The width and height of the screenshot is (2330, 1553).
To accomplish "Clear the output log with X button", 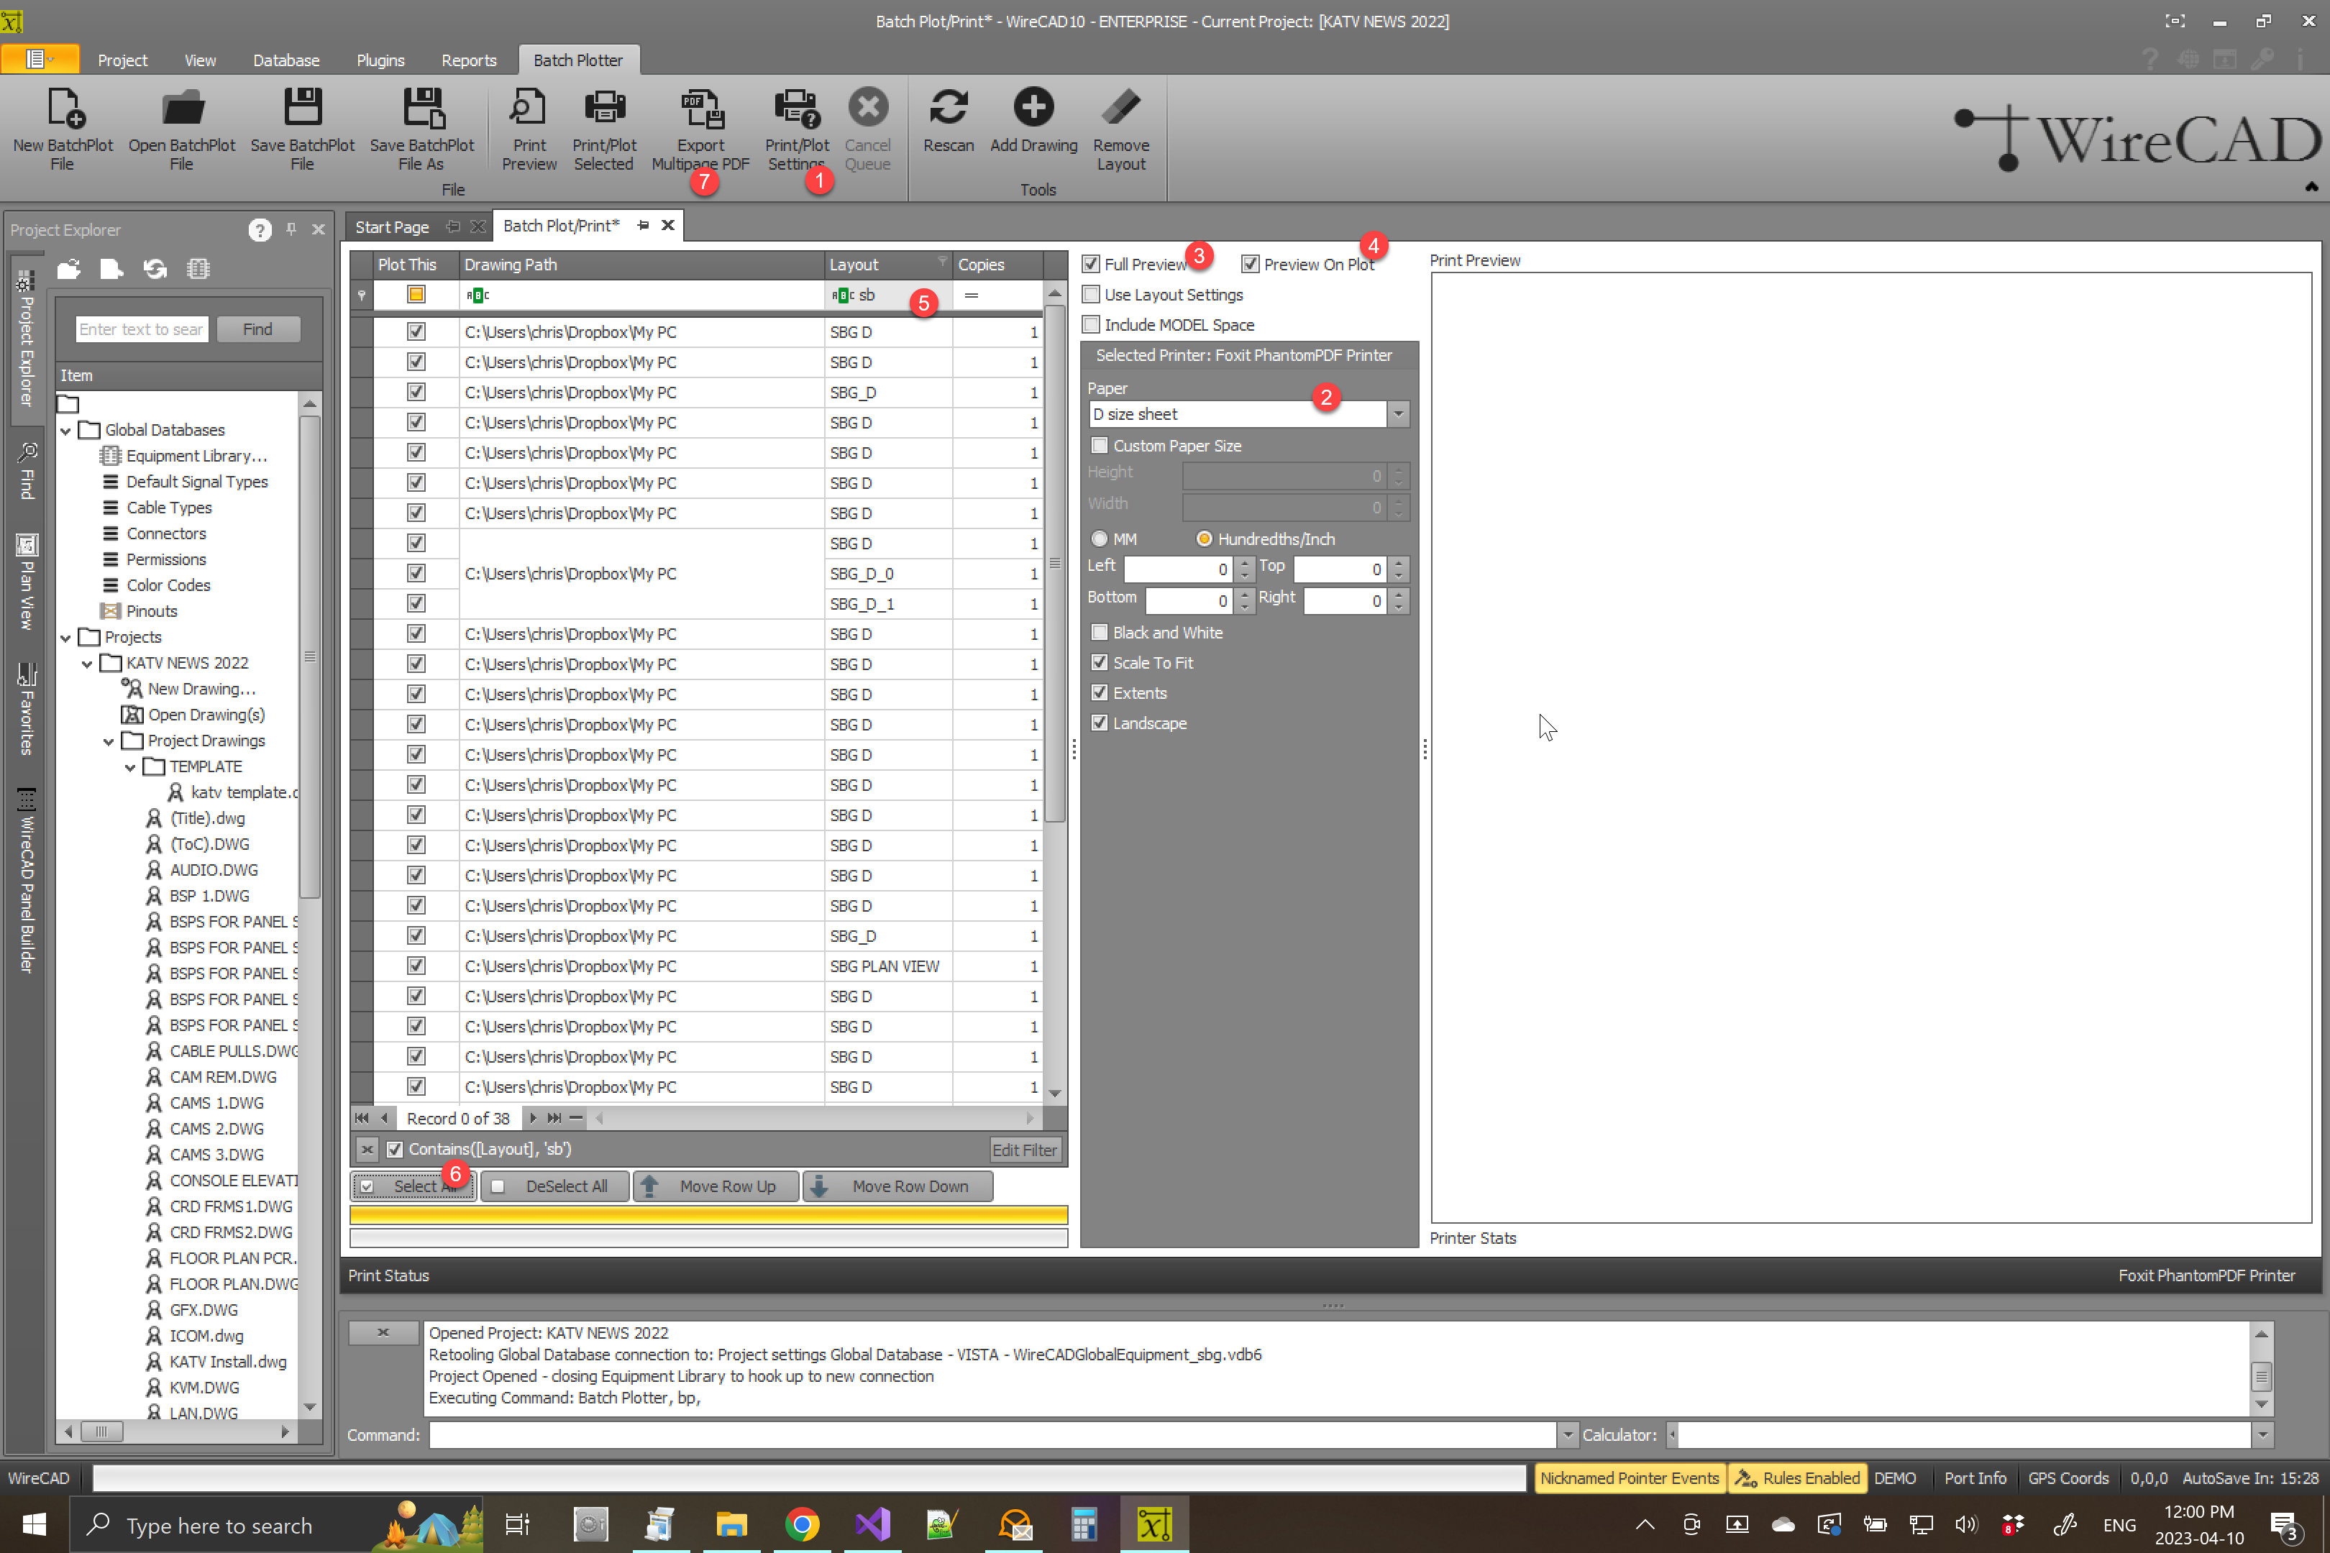I will pos(383,1332).
